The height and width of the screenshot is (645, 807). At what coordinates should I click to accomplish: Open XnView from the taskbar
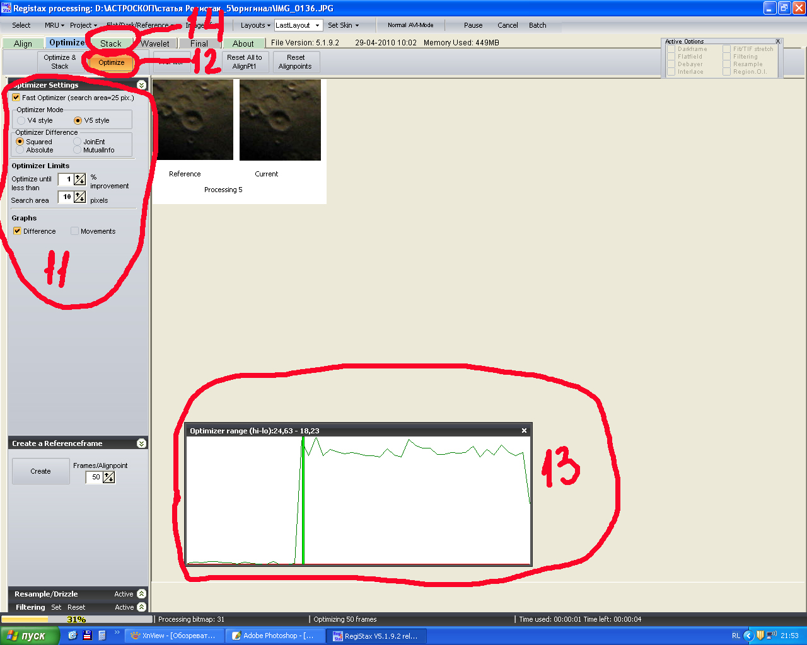pyautogui.click(x=174, y=636)
